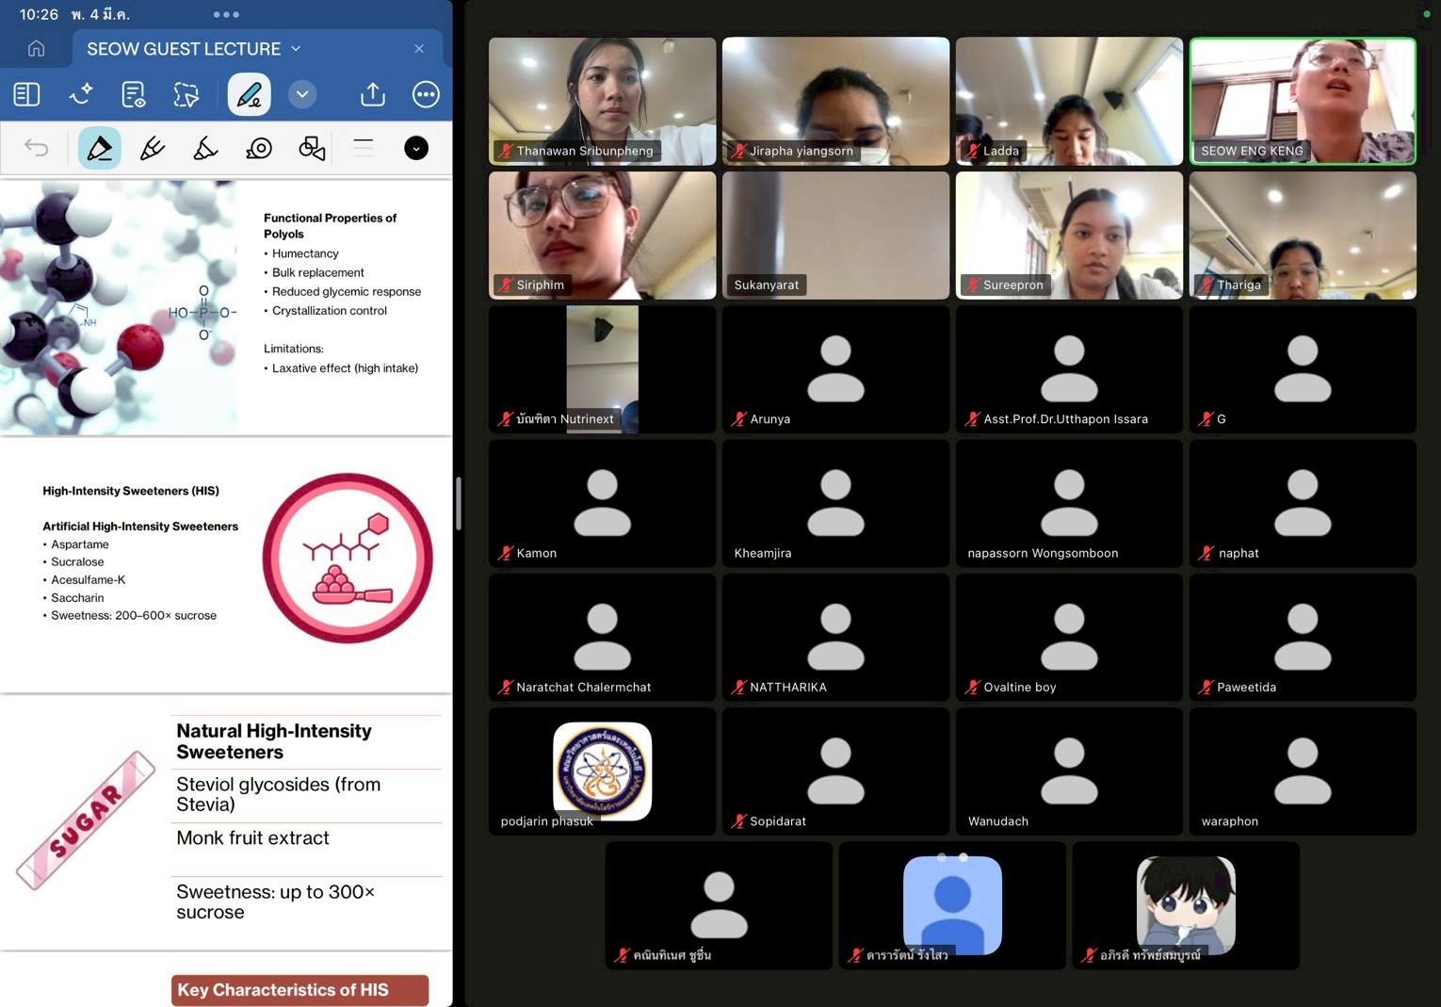Screen dimensions: 1441x1007
Task: Open the stroke thickness lines control
Action: click(364, 148)
